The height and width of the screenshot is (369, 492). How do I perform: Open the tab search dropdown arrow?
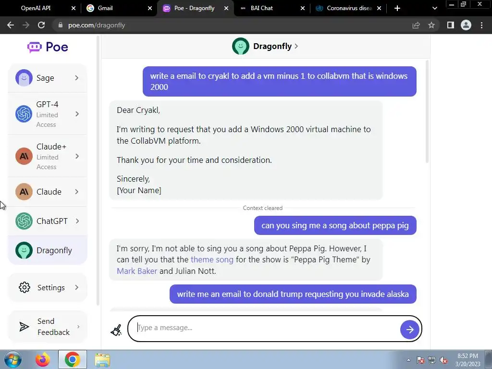click(434, 8)
